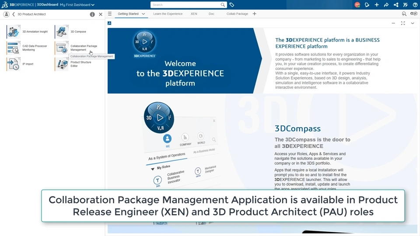Add a new dashboard tab
Viewport: 420px width, 236px height.
pyautogui.click(x=255, y=14)
